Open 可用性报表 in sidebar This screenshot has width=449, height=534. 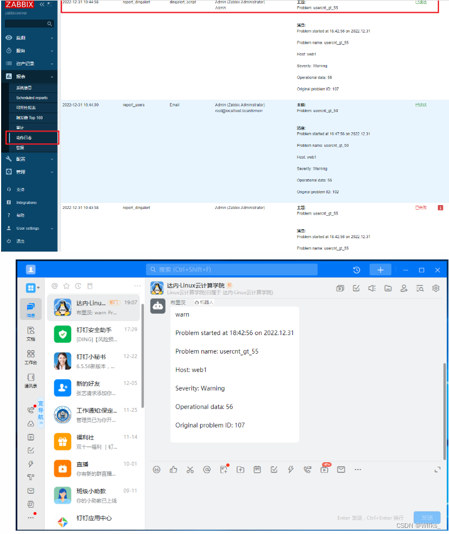tap(26, 108)
